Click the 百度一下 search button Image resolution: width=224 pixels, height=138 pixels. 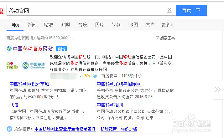click(x=191, y=10)
